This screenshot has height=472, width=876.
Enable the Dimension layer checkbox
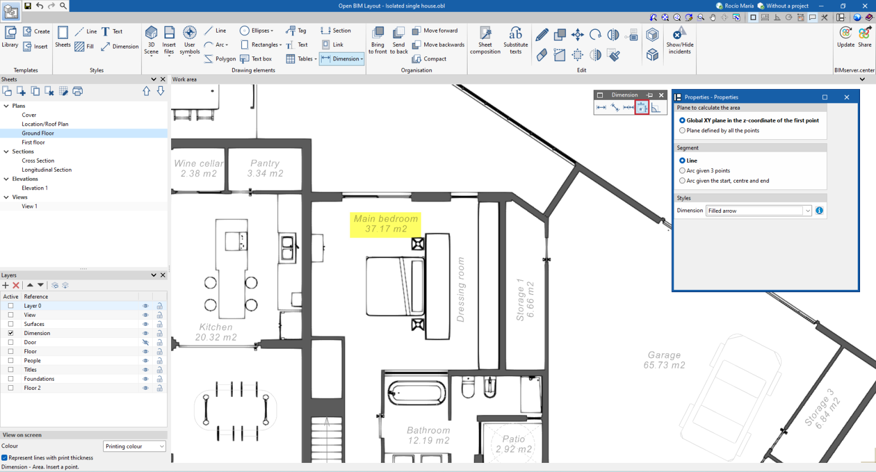click(10, 333)
